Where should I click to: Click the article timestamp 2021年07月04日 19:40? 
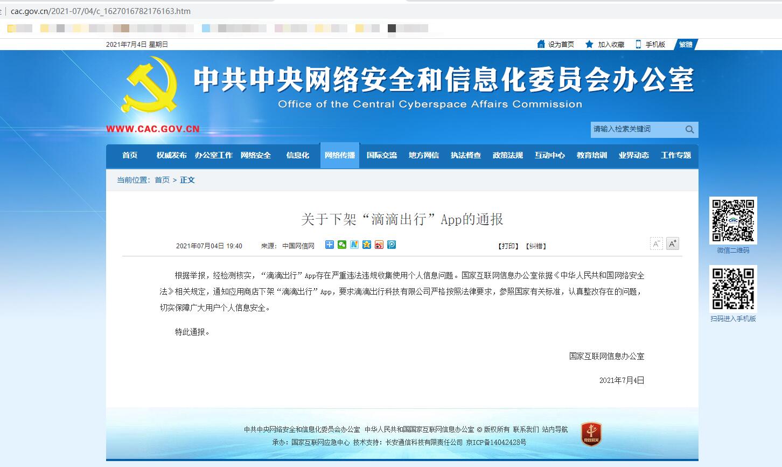point(209,246)
